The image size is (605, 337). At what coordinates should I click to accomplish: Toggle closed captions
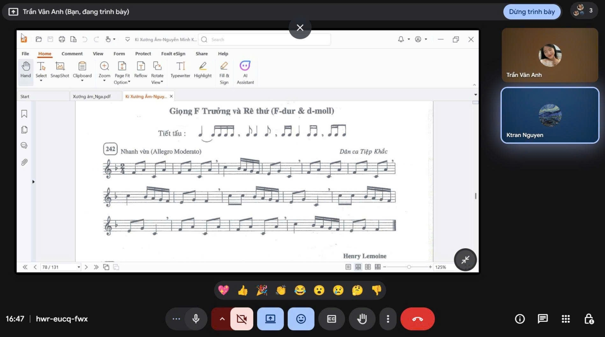point(332,319)
